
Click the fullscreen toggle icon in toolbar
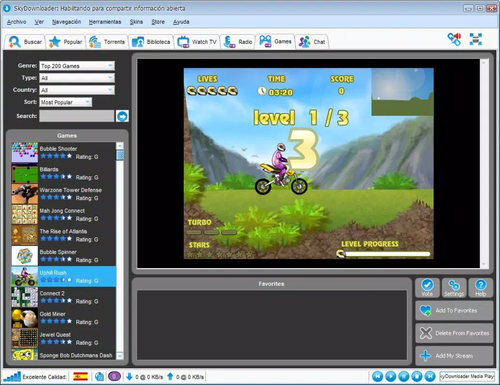(475, 39)
